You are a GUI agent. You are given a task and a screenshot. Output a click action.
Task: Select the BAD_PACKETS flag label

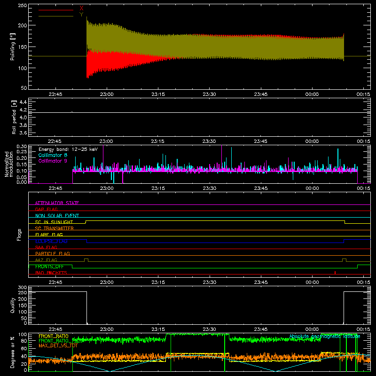(x=51, y=273)
